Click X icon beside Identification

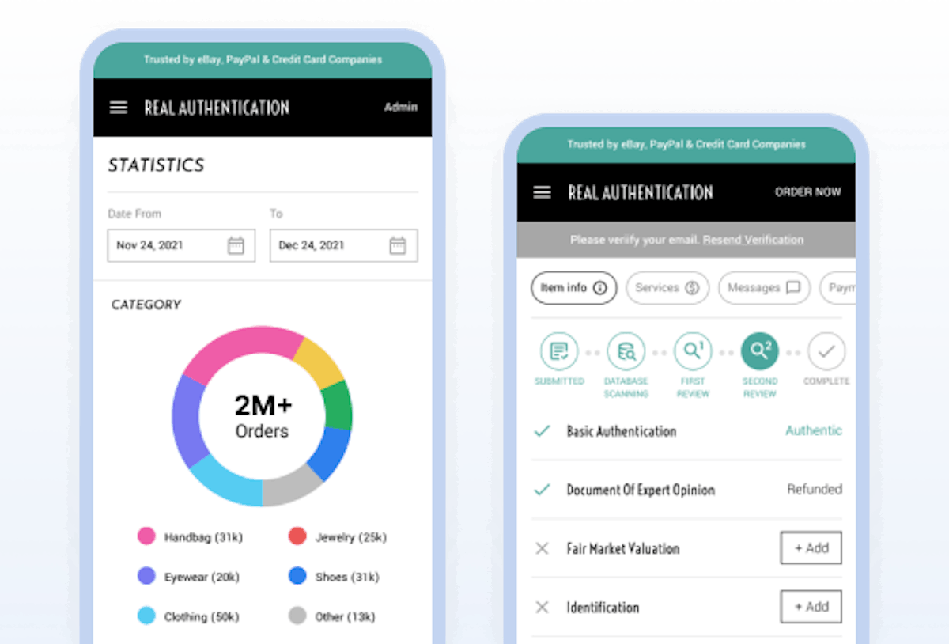tap(542, 608)
